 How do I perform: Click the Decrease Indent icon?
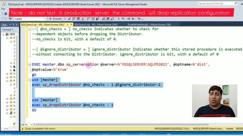click(129, 19)
